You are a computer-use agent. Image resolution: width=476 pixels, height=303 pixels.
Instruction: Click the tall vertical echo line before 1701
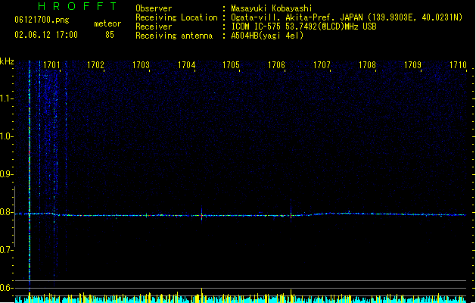pos(30,175)
